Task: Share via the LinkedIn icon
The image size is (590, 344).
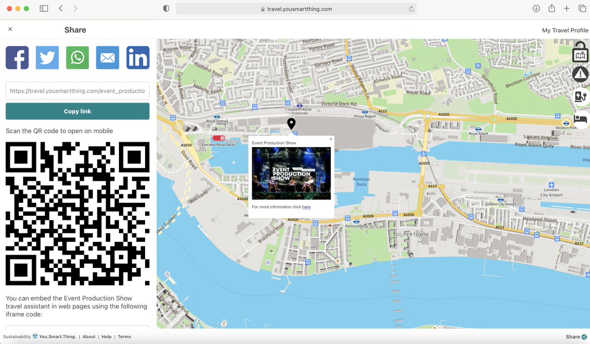Action: (138, 57)
